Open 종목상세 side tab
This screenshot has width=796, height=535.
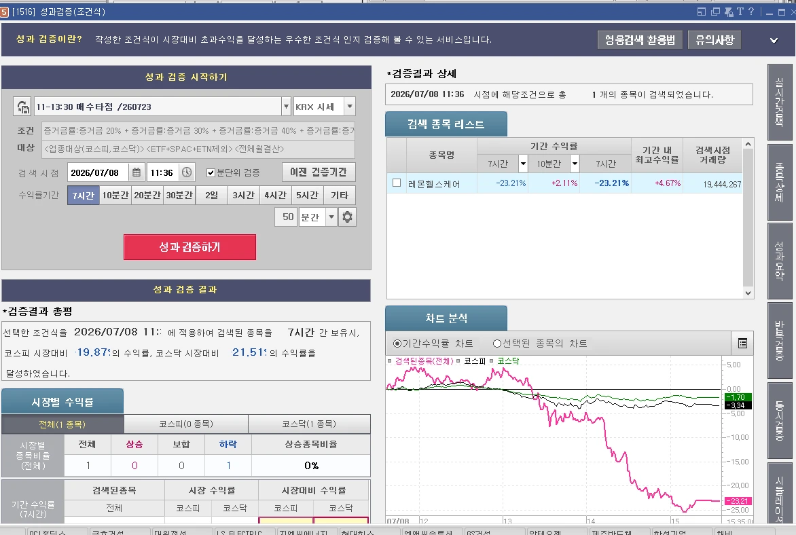[779, 182]
